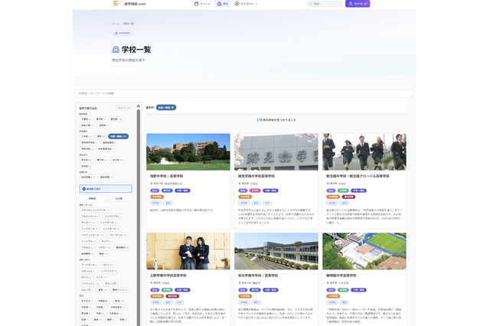This screenshot has width=490, height=326.
Task: Click the sidebar scroll-up arrow
Action: pos(139,106)
